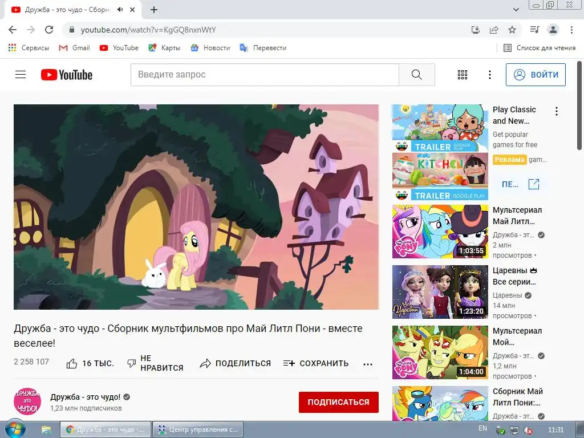
Task: Go to YouTube home via the logo
Action: [67, 75]
